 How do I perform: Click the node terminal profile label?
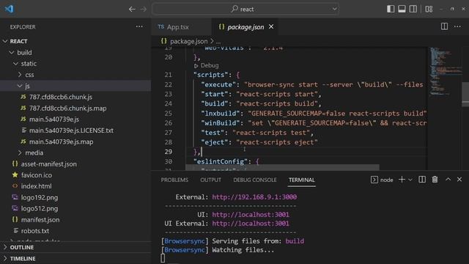click(382, 180)
